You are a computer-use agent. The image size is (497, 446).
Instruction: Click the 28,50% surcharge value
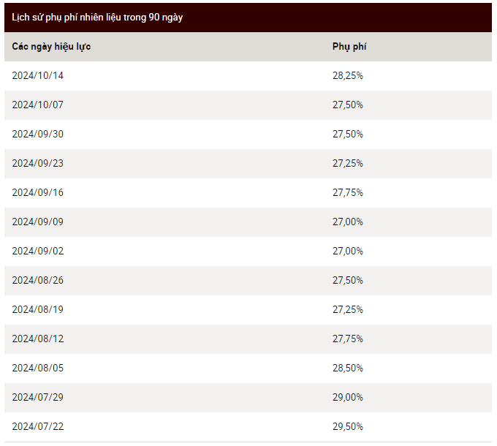coord(348,368)
